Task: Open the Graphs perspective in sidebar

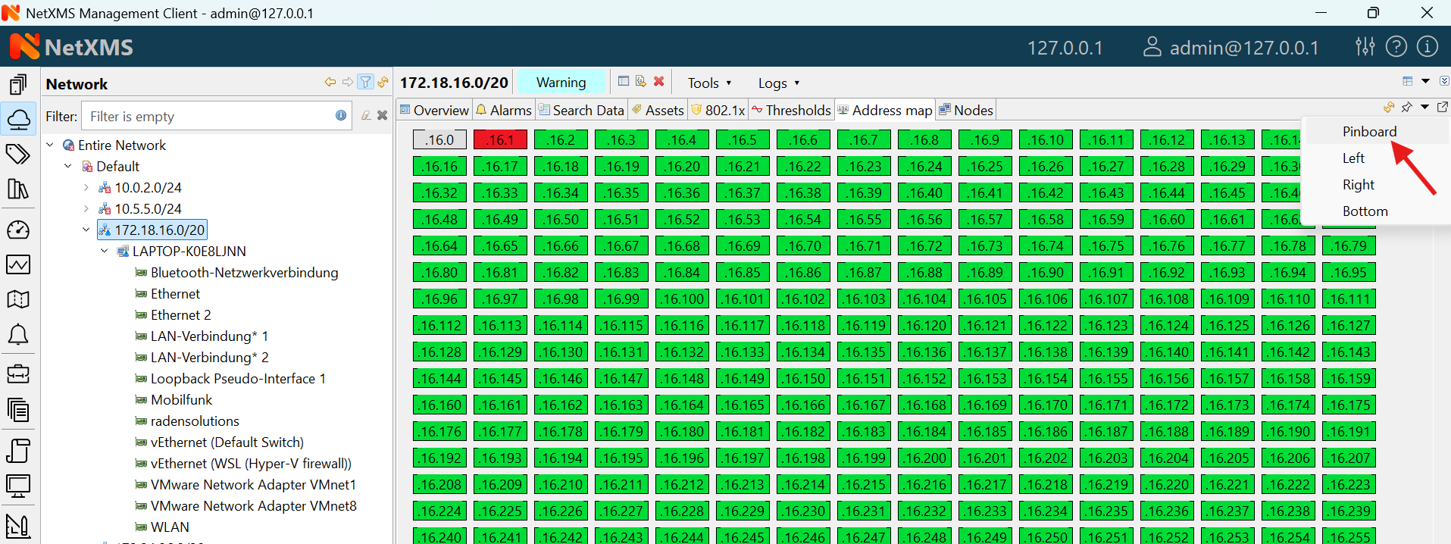Action: [18, 264]
